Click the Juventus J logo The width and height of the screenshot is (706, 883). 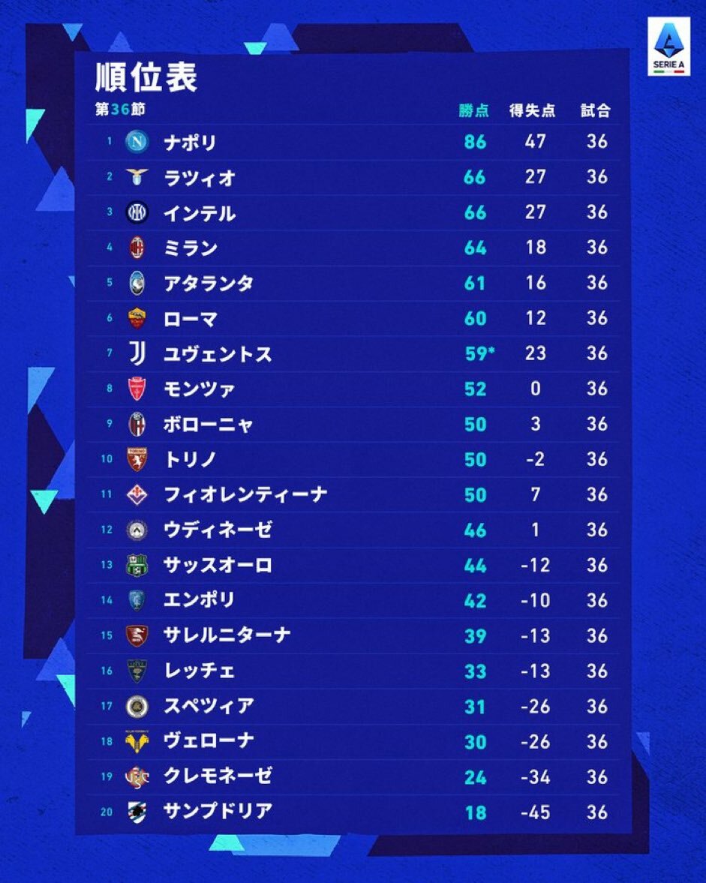tap(137, 353)
